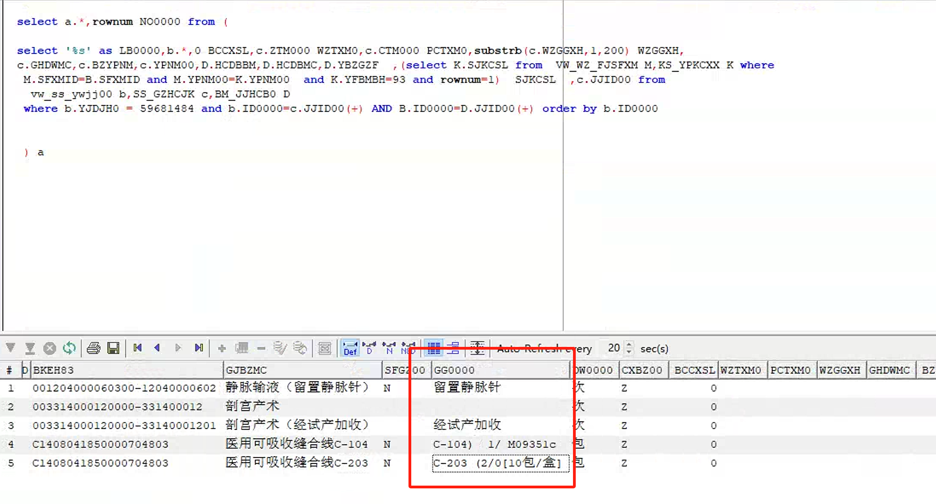The width and height of the screenshot is (936, 504).
Task: Click the CXBZ00 column header
Action: coord(641,370)
